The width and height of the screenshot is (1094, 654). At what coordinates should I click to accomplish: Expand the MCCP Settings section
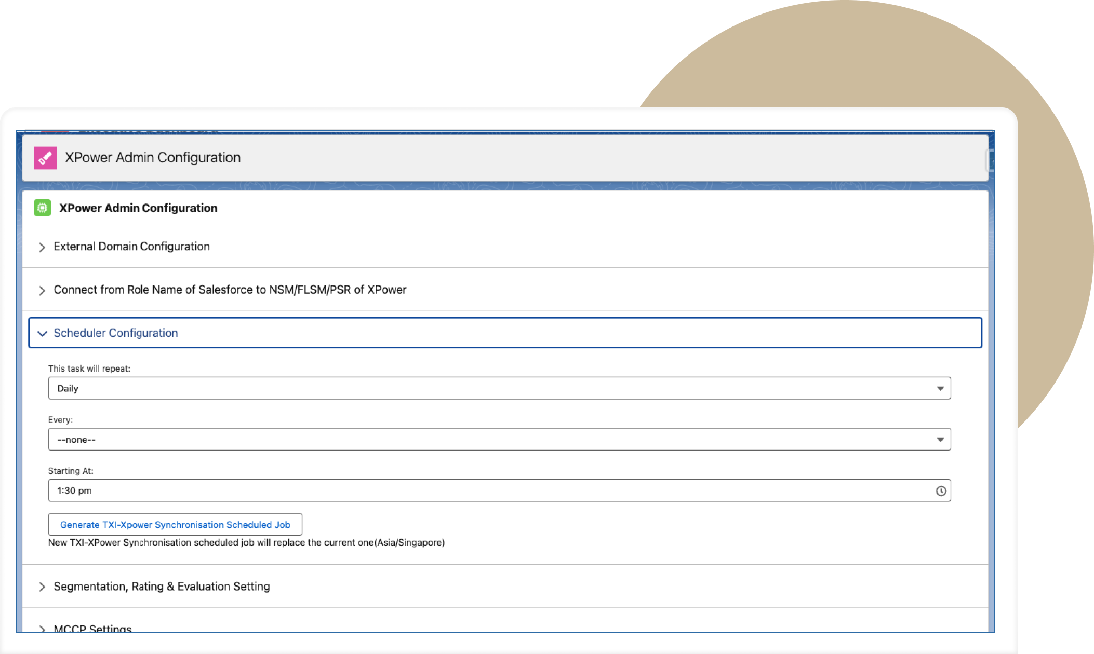[92, 629]
